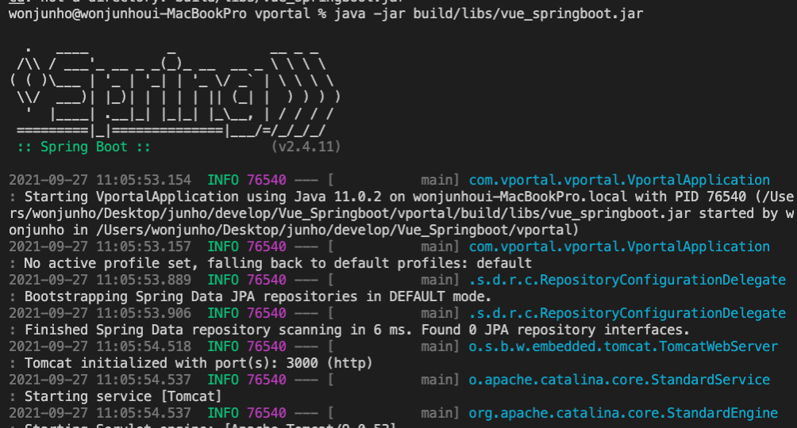
Task: Click "Starting VportalApplication using Java 11.0.2" message
Action: click(202, 197)
